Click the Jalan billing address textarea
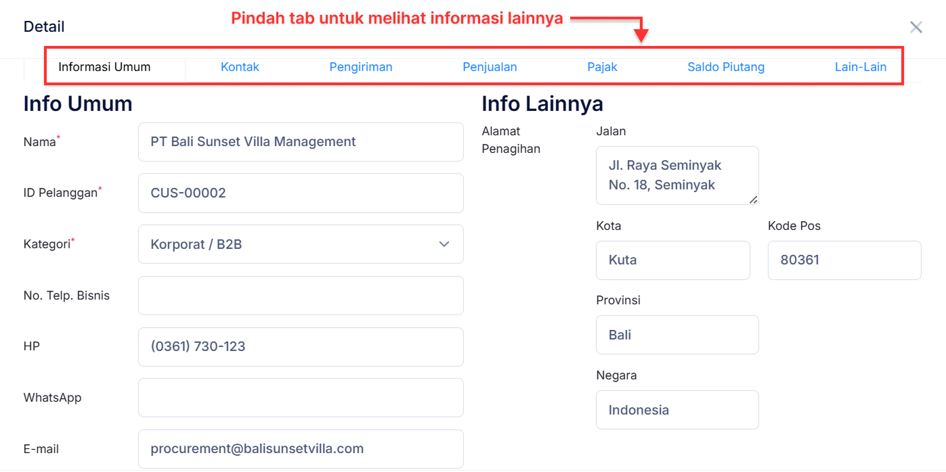 click(676, 175)
